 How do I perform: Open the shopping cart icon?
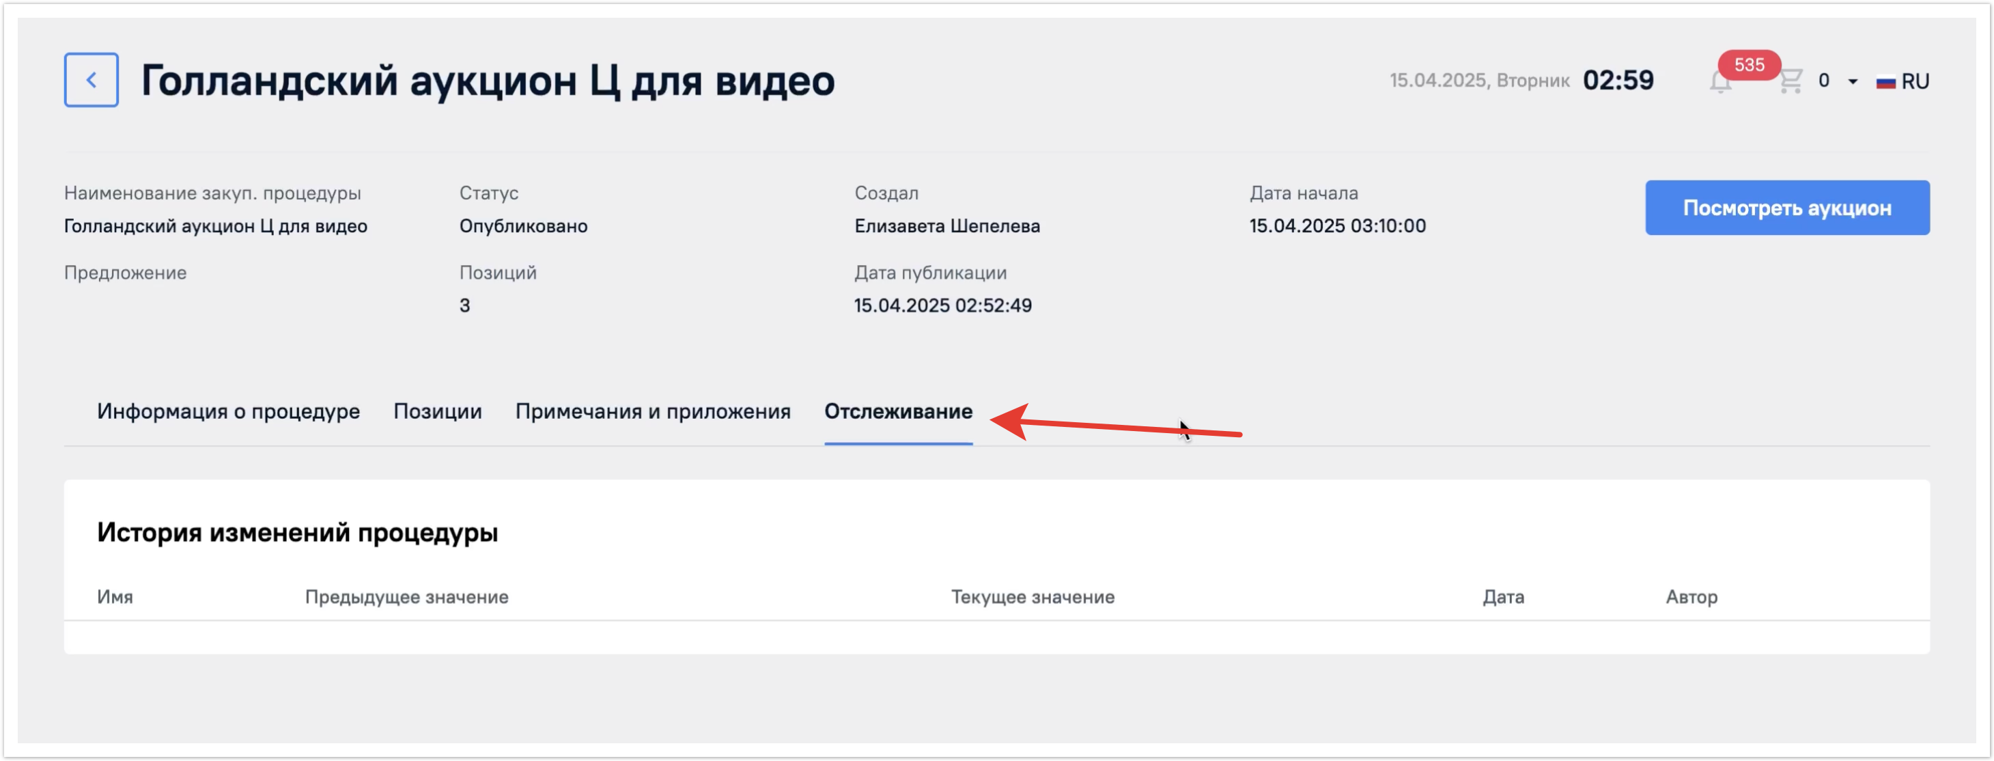click(x=1790, y=81)
